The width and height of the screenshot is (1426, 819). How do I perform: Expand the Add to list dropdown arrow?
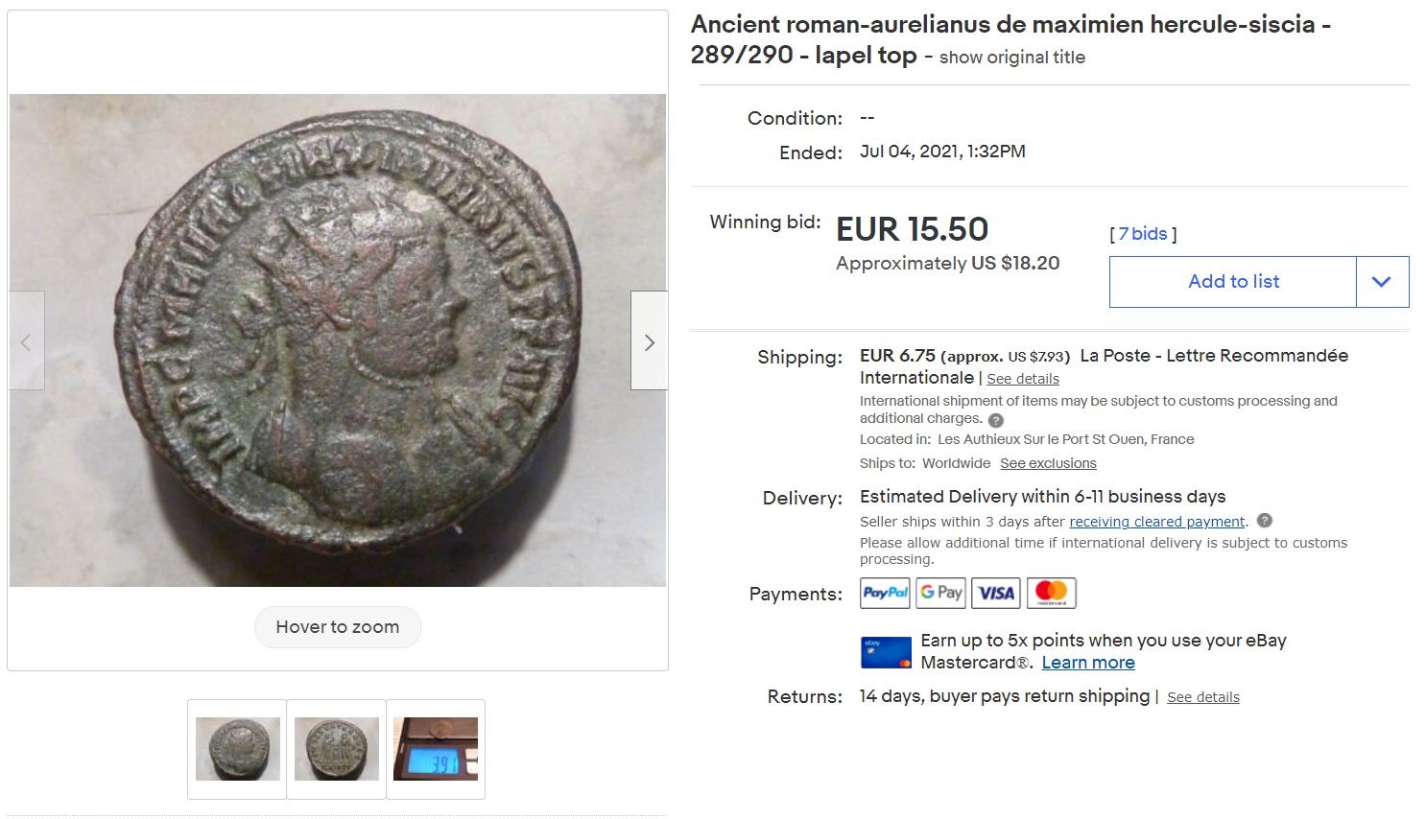tap(1382, 282)
